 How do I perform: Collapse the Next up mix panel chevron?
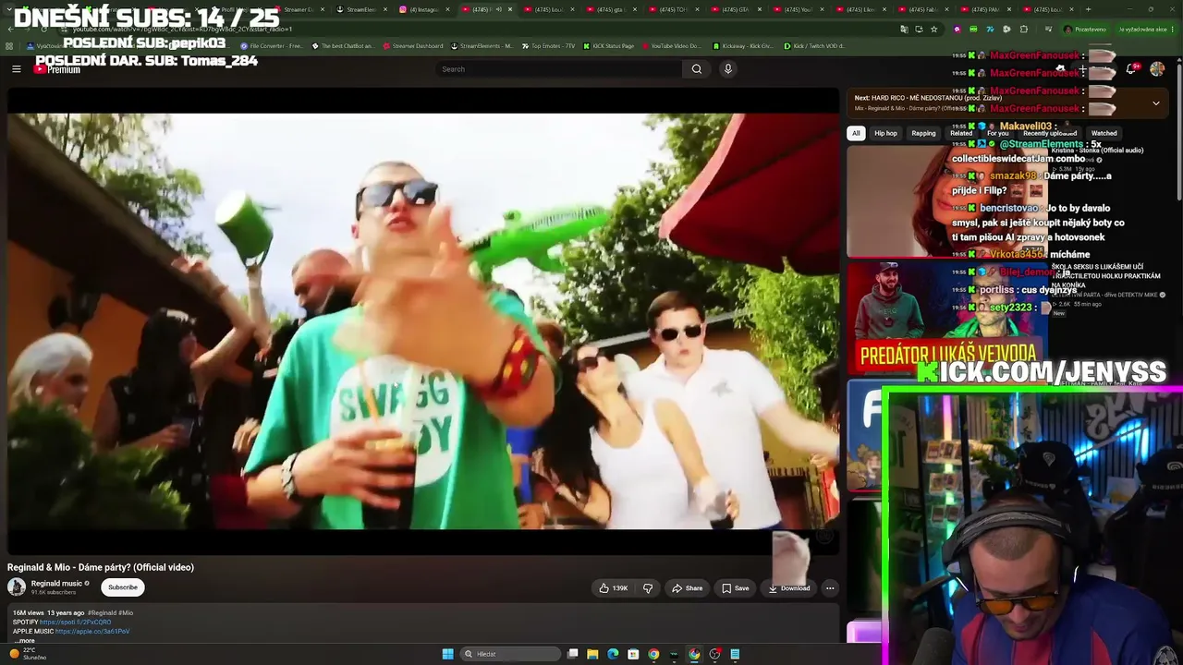1155,103
